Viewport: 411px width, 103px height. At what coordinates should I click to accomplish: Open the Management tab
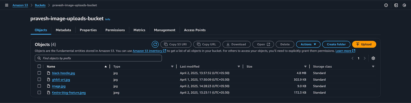point(164,30)
